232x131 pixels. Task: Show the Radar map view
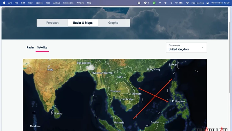30,47
